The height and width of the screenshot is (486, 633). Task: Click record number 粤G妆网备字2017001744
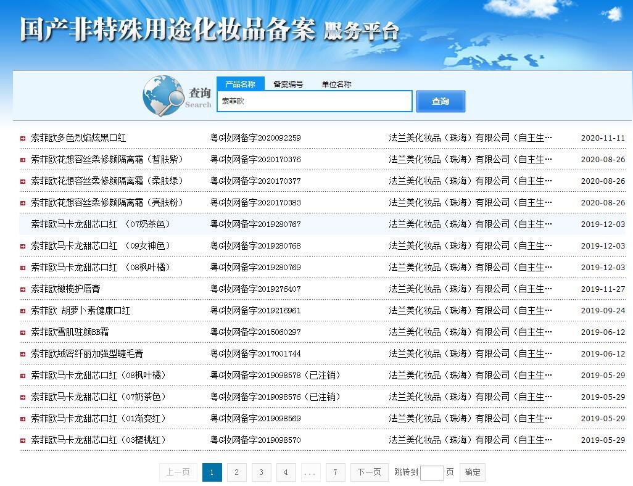click(255, 353)
